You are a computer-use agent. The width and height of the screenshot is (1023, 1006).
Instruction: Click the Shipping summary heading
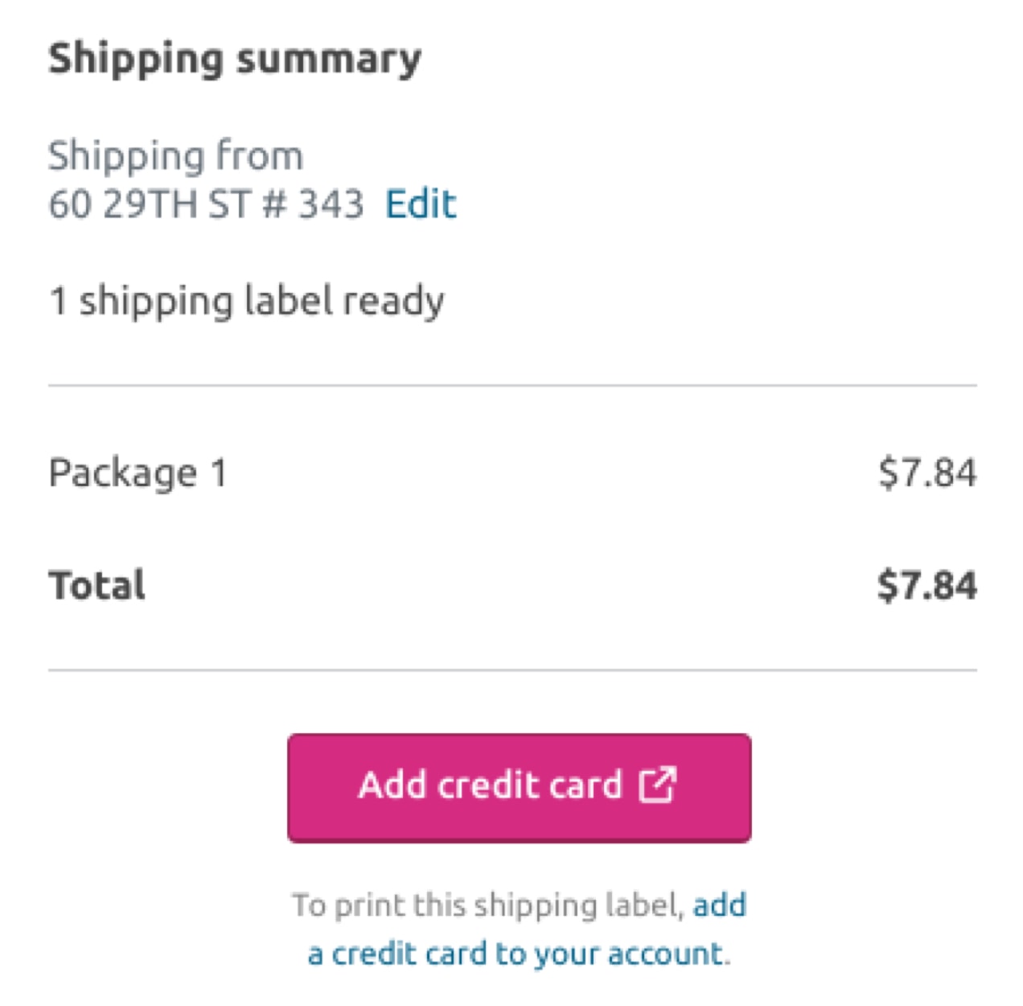coord(234,56)
